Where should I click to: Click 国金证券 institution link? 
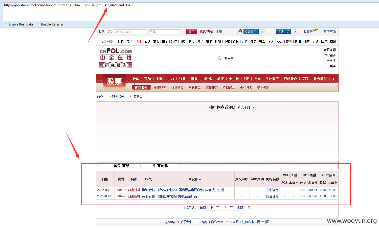click(272, 196)
